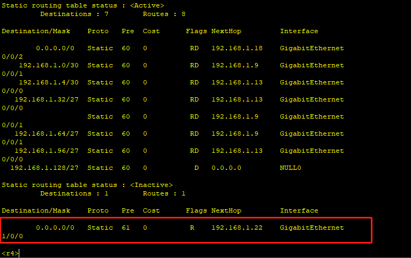This screenshot has height=258, width=411.
Task: Click preference value 61
Action: point(126,228)
